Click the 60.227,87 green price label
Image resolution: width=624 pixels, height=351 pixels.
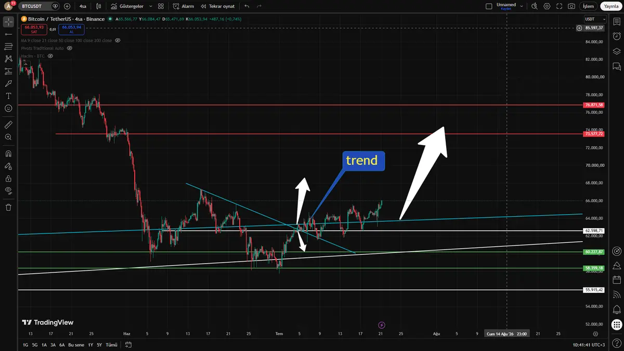594,252
